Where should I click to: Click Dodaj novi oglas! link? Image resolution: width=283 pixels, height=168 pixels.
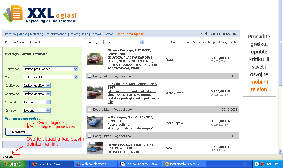[130, 34]
